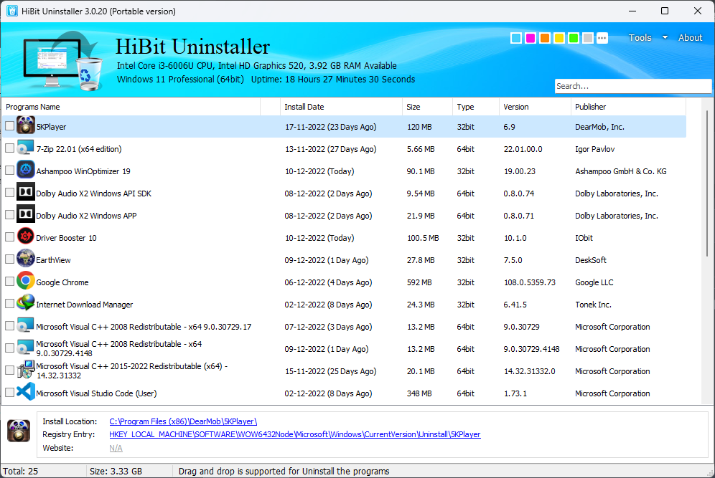Click the N/A website link
Screen dimensions: 715x478
(116, 448)
